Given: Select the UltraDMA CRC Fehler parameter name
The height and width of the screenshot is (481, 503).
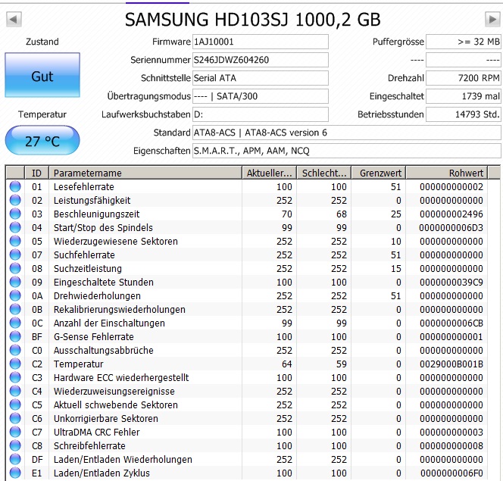Looking at the screenshot, I should (96, 432).
